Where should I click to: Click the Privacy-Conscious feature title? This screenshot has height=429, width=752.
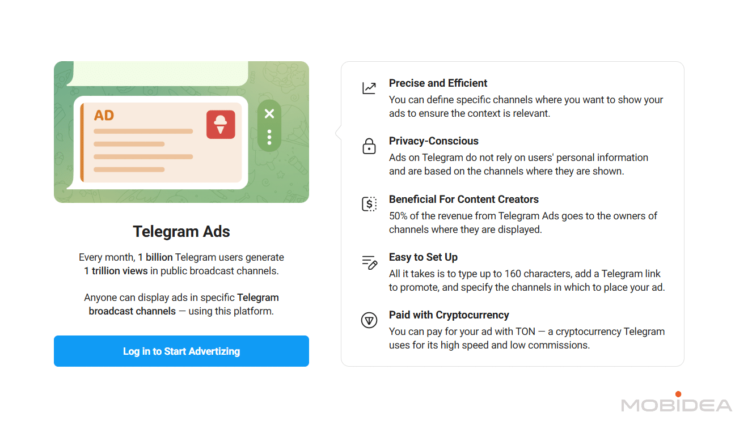click(x=433, y=141)
